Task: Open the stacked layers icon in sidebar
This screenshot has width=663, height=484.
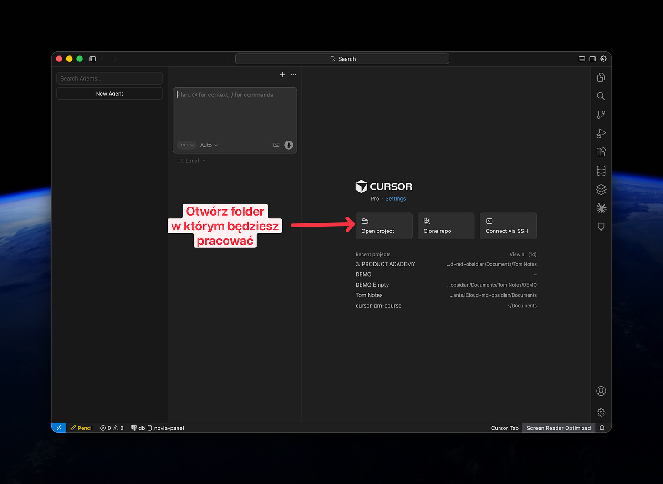Action: point(601,189)
